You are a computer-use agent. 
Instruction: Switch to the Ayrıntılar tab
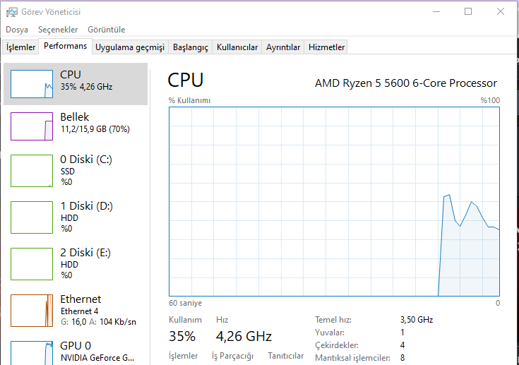283,47
